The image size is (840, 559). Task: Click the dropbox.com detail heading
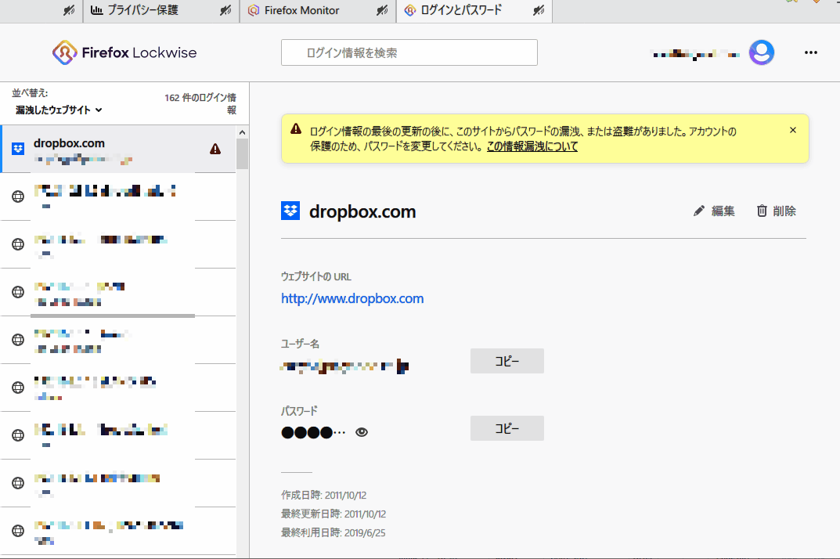pyautogui.click(x=362, y=211)
